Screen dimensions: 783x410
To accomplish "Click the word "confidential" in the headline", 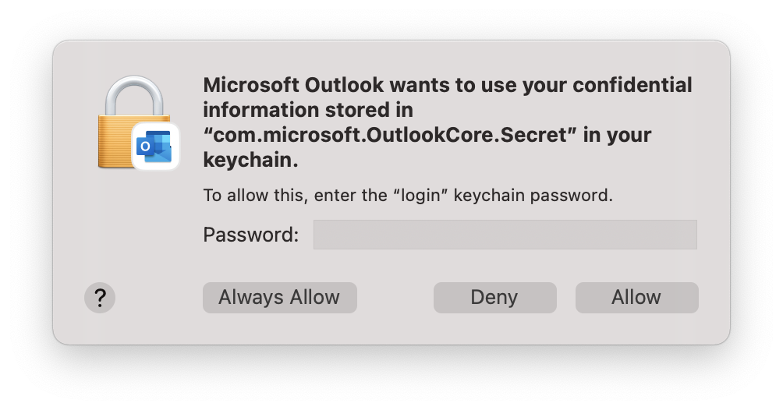I will coord(632,85).
